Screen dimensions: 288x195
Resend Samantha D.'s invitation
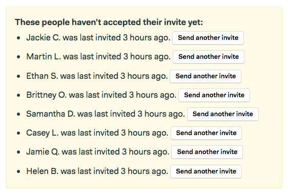[x=223, y=114]
